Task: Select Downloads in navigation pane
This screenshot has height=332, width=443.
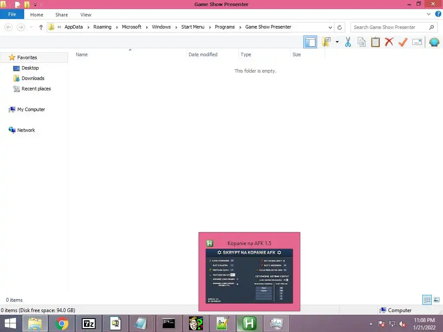Action: pyautogui.click(x=33, y=78)
